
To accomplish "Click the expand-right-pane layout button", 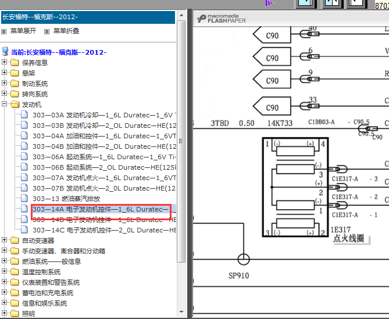I will click(356, 3).
